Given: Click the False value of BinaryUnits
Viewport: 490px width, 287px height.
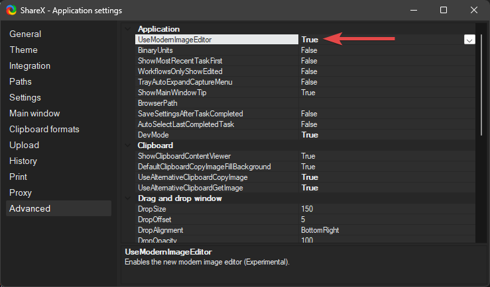Looking at the screenshot, I should click(309, 50).
